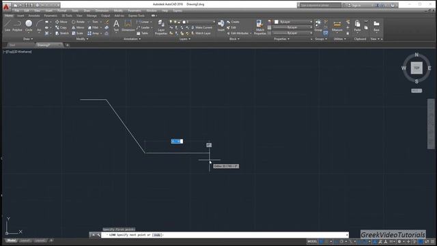
Task: Toggle polar tracking in status bar
Action: [341, 241]
